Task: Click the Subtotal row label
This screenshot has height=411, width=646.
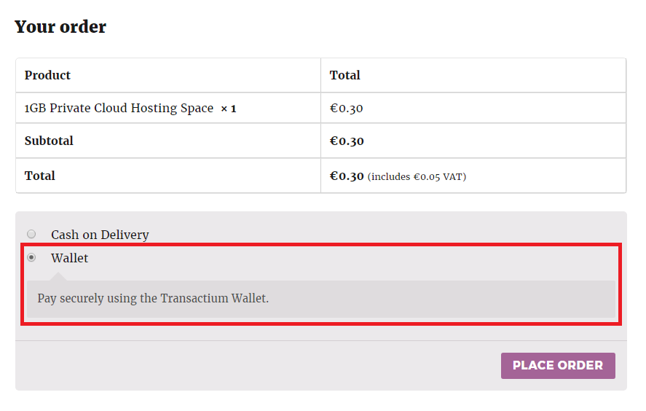Action: 49,141
